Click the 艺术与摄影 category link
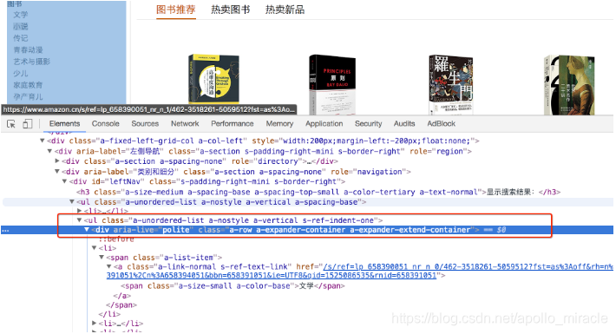 (x=31, y=62)
